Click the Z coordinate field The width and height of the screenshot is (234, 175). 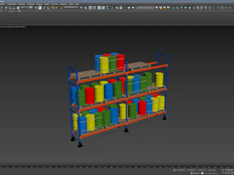click(x=203, y=170)
